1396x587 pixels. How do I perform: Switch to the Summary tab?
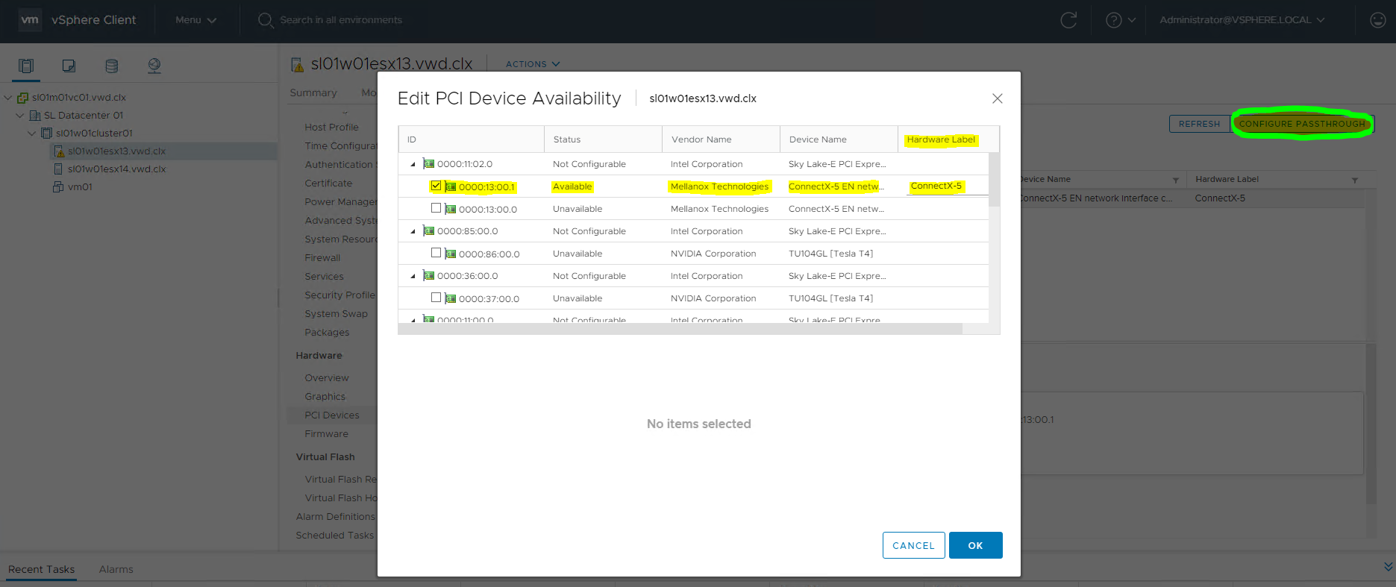click(313, 92)
